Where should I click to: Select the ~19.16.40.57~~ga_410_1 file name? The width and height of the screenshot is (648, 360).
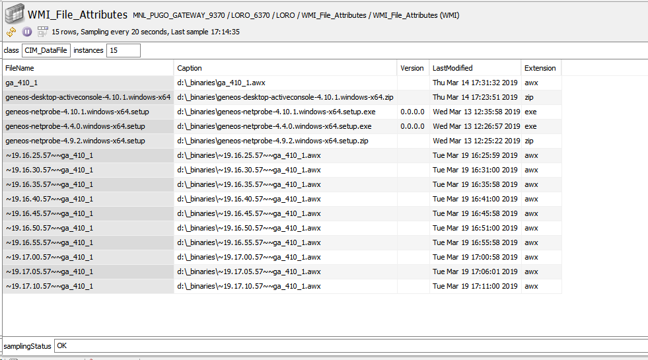tap(88, 199)
